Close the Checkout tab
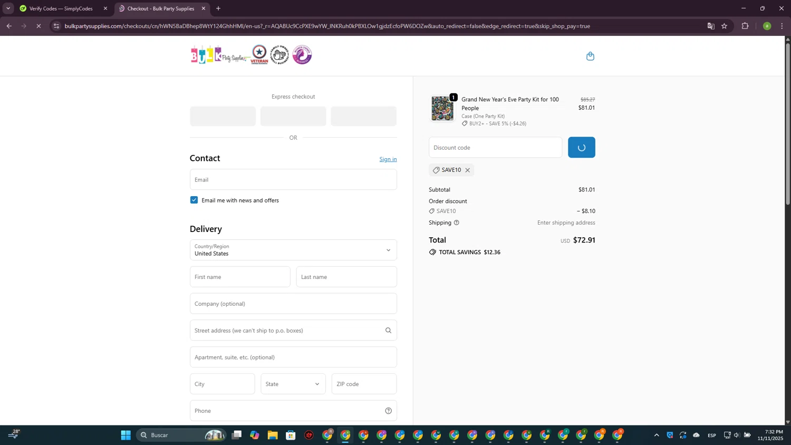The image size is (791, 445). [x=204, y=8]
